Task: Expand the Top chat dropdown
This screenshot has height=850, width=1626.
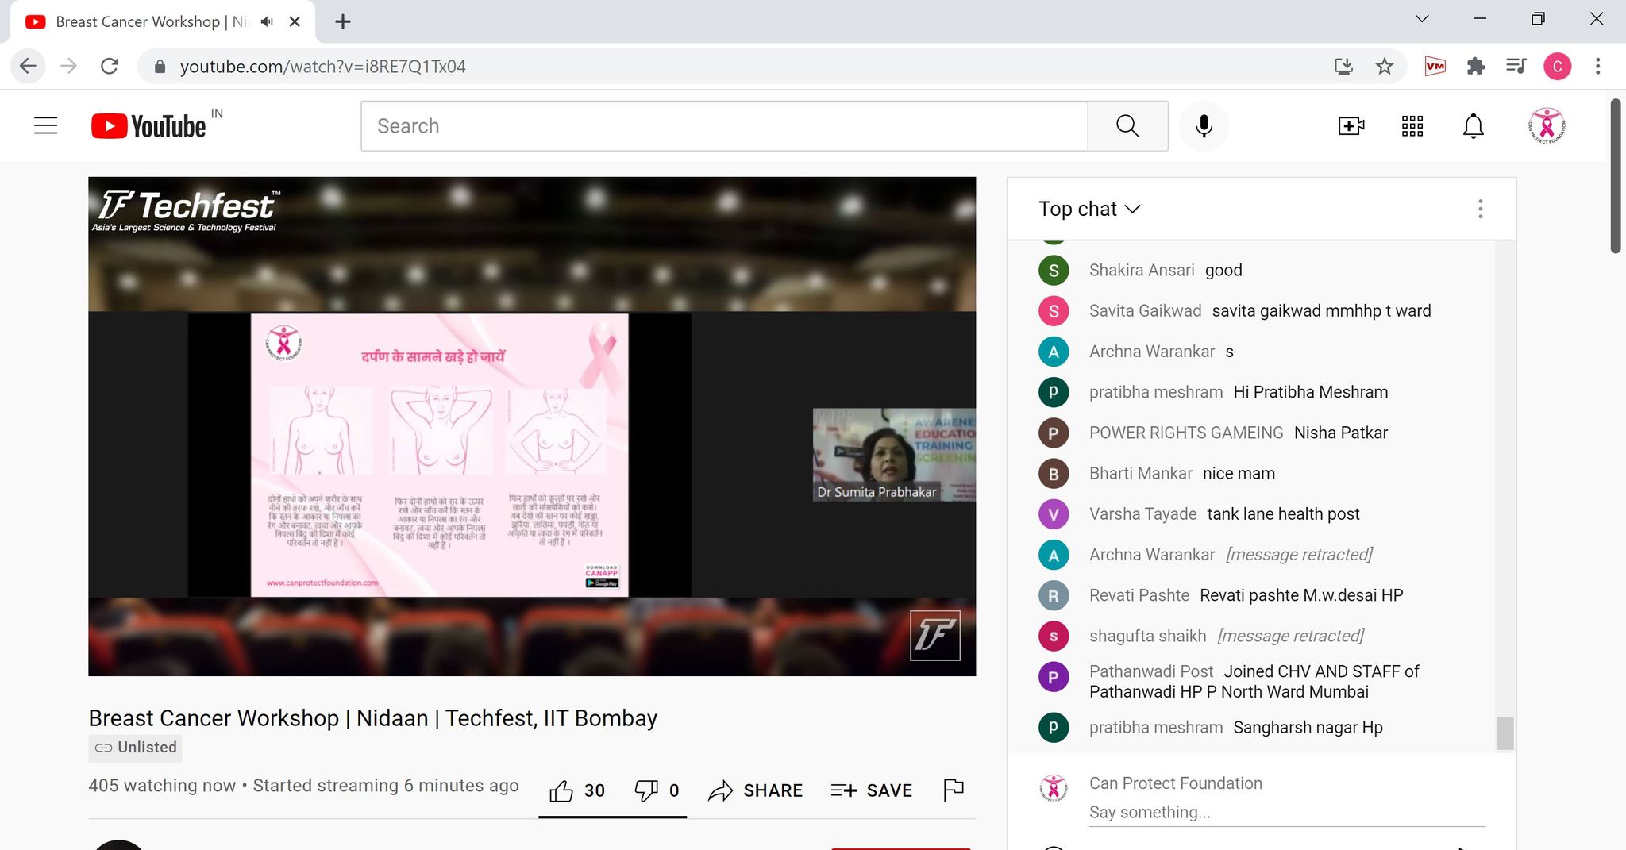Action: pos(1089,209)
